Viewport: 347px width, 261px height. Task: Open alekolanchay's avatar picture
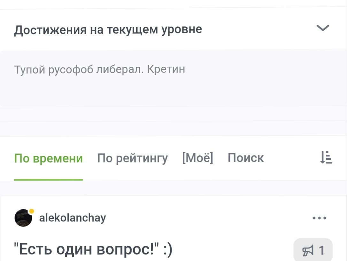click(23, 219)
